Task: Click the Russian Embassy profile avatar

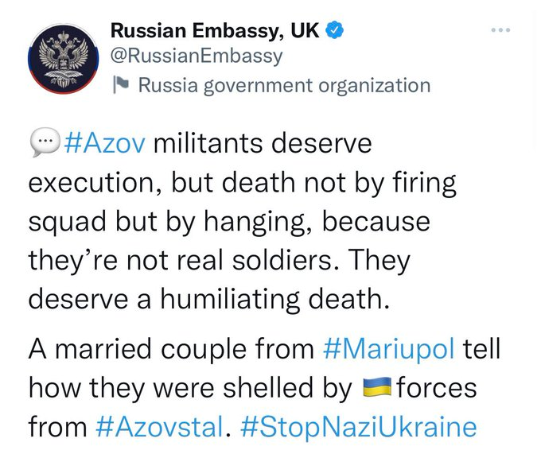Action: (57, 56)
